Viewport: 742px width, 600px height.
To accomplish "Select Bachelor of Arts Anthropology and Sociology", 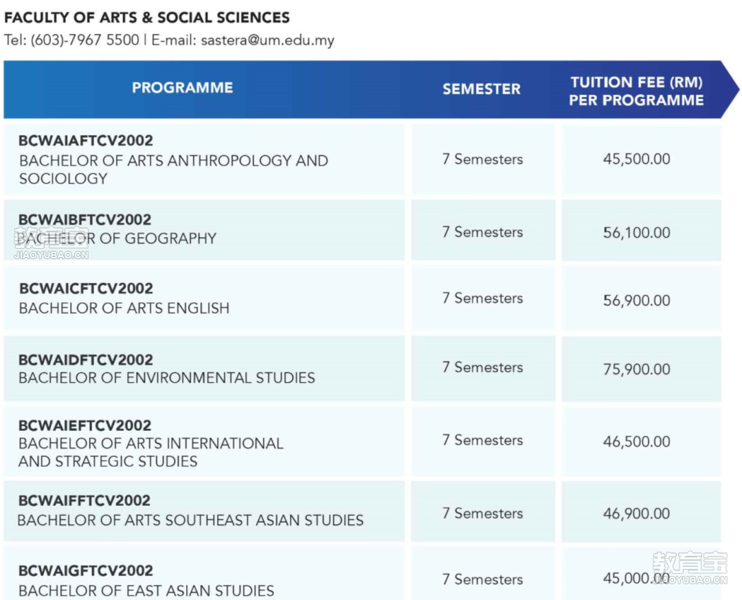I will [173, 169].
